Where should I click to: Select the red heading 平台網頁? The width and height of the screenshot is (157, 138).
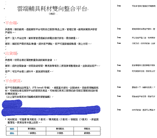tap(13, 81)
